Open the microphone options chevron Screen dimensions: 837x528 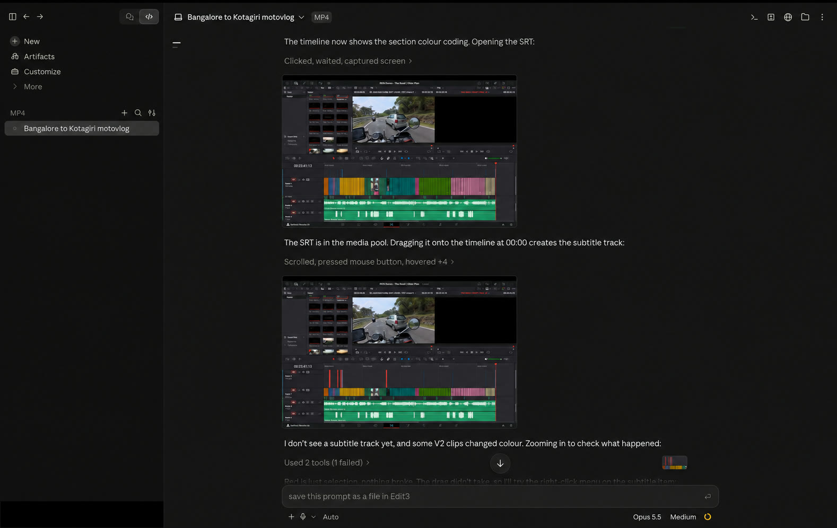313,517
